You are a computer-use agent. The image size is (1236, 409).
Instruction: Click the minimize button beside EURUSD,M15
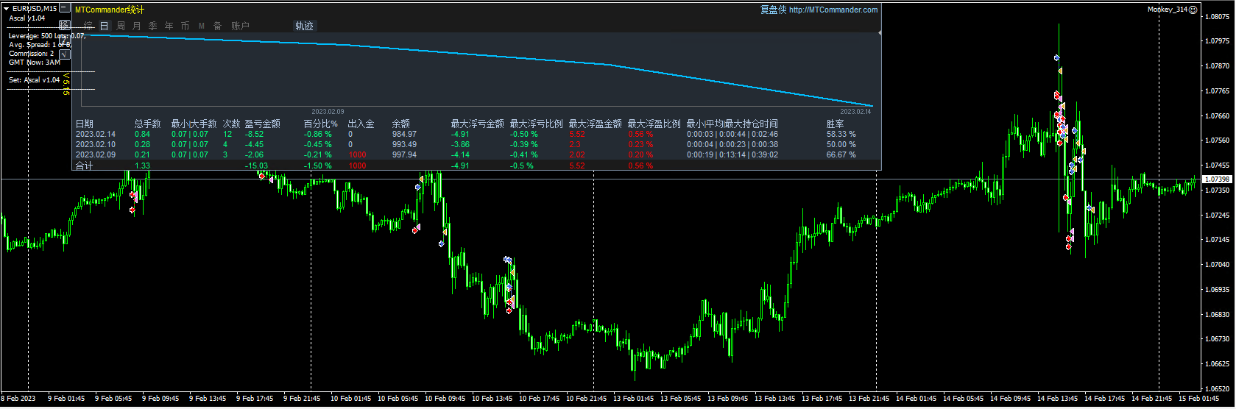coord(65,9)
